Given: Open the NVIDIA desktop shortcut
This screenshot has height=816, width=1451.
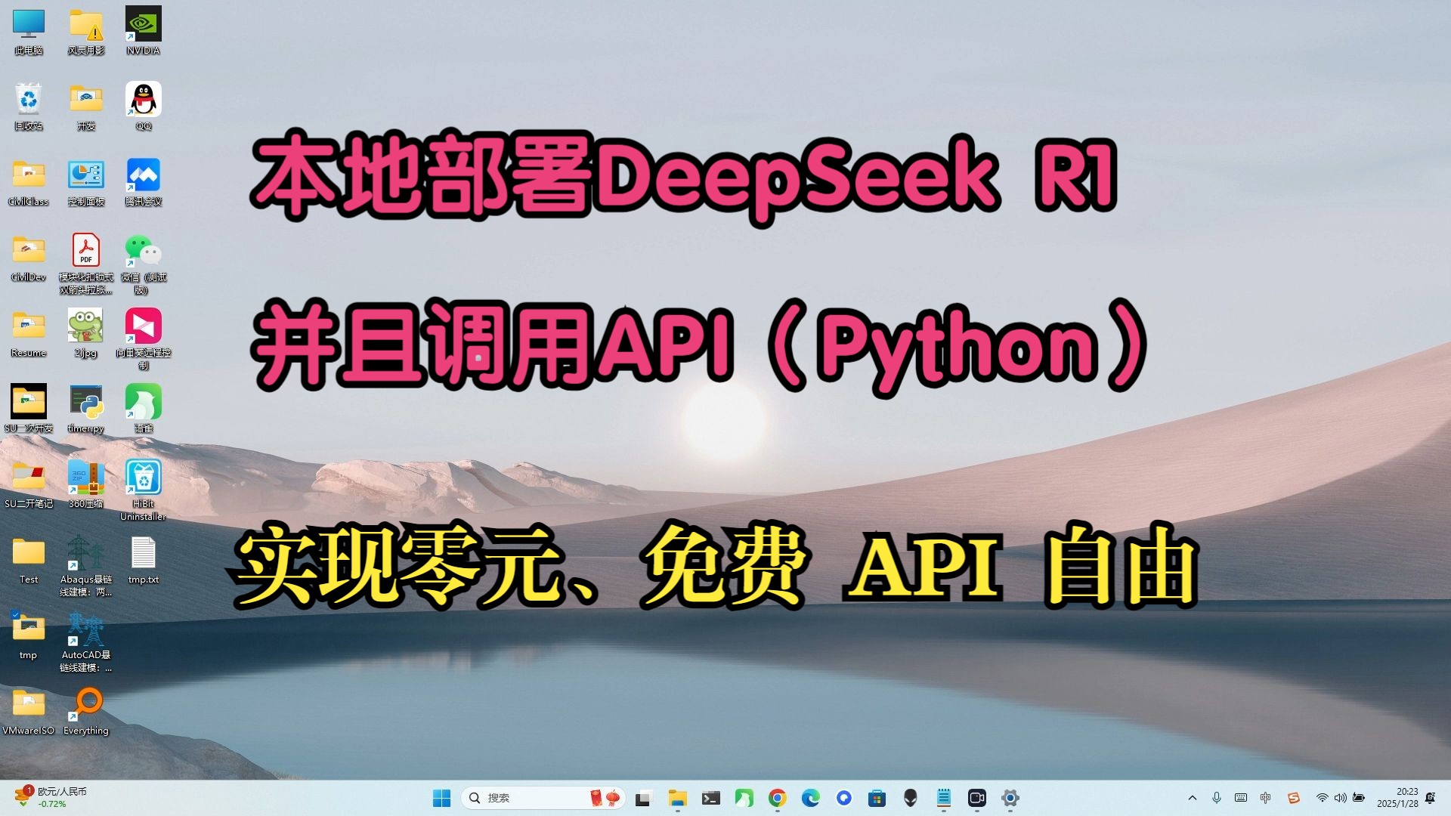Looking at the screenshot, I should pos(143,31).
